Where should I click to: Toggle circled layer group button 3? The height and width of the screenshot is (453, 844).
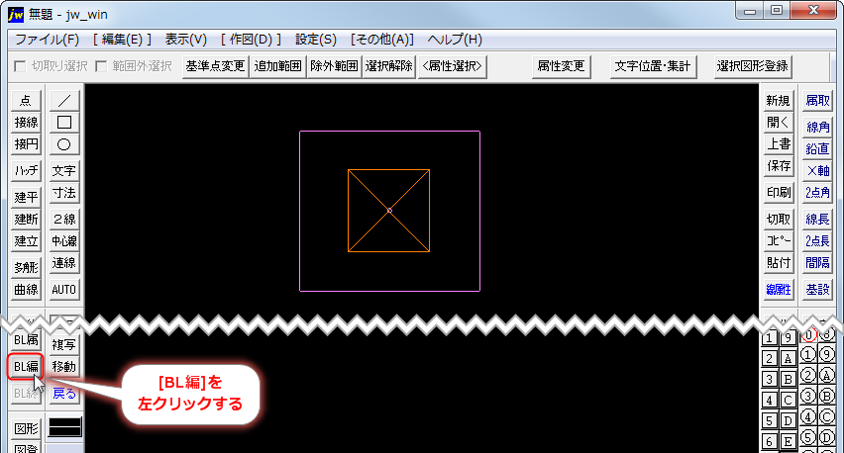click(x=808, y=396)
